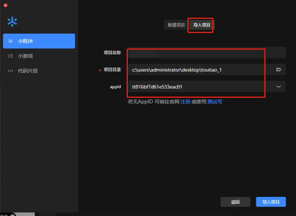296x216 pixels.
Task: Click the 项目目录 required field label
Action: [x=112, y=70]
